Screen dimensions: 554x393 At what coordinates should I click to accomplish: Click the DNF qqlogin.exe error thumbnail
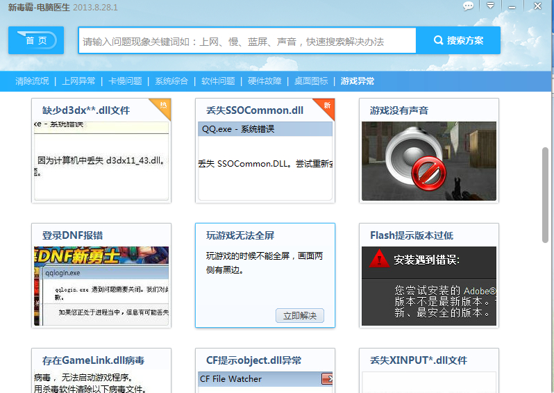click(x=101, y=286)
